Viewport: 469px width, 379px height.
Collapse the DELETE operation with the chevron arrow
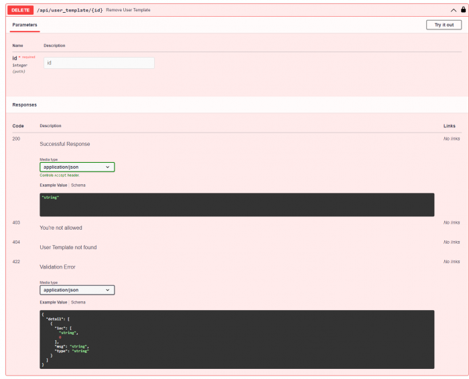pos(453,10)
